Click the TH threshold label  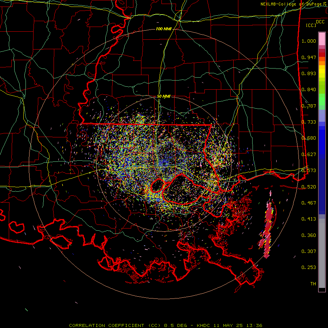pos(313,284)
